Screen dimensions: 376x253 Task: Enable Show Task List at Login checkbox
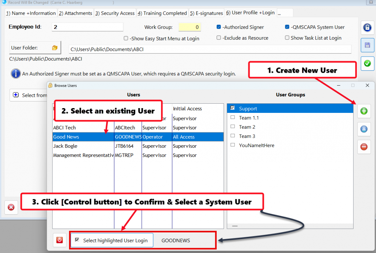(x=287, y=38)
